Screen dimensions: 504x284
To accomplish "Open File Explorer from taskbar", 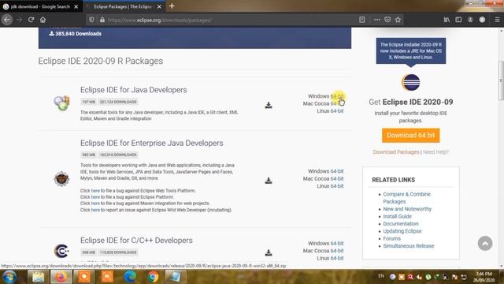I will click(38, 277).
